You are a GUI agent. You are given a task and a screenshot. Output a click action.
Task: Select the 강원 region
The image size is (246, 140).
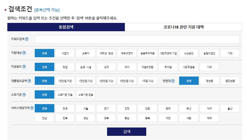click(x=148, y=108)
